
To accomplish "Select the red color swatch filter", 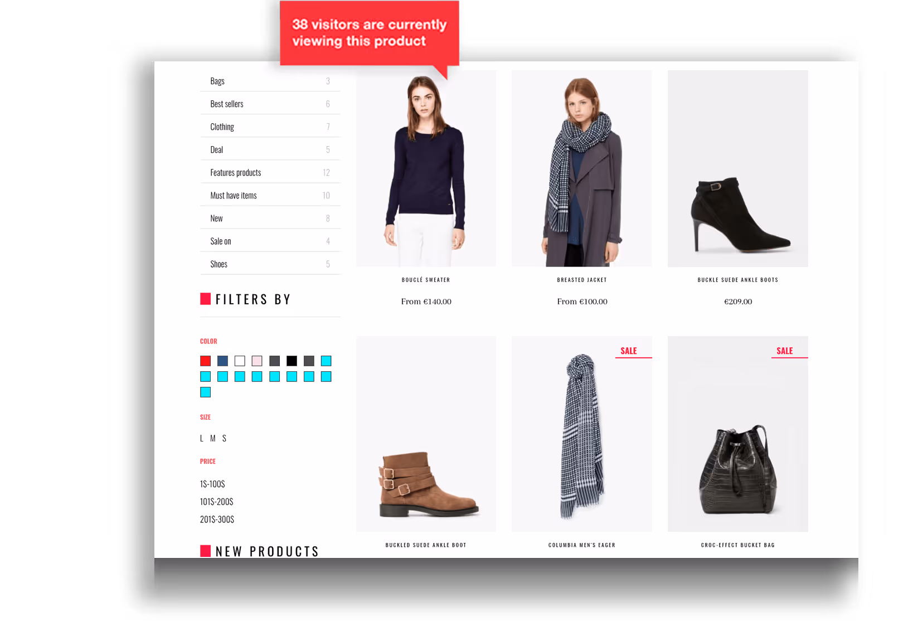I will (x=205, y=361).
